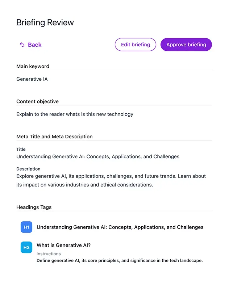Click the 'What is Generative AI?' heading
The width and height of the screenshot is (229, 281).
63,245
